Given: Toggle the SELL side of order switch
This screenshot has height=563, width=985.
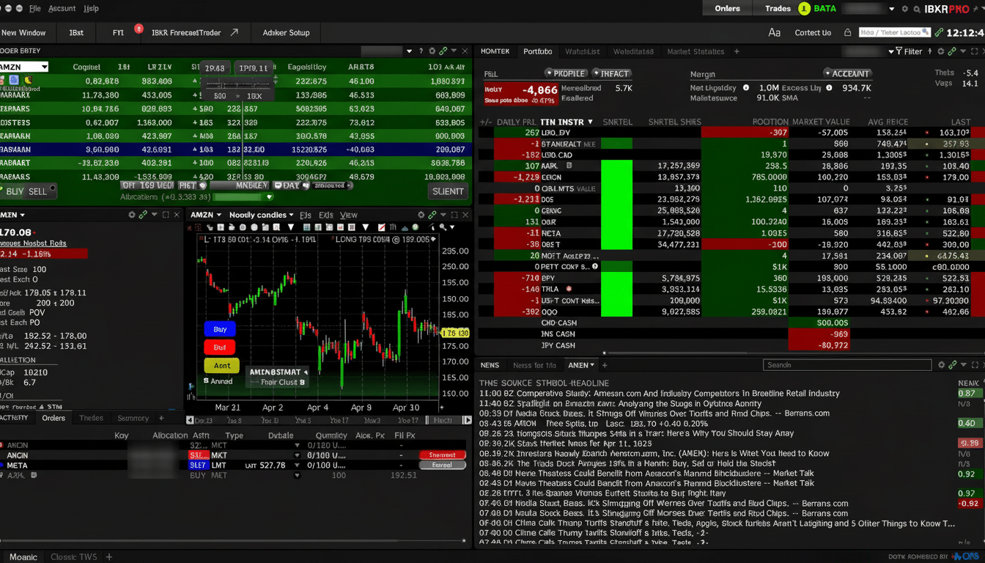Looking at the screenshot, I should 37,191.
